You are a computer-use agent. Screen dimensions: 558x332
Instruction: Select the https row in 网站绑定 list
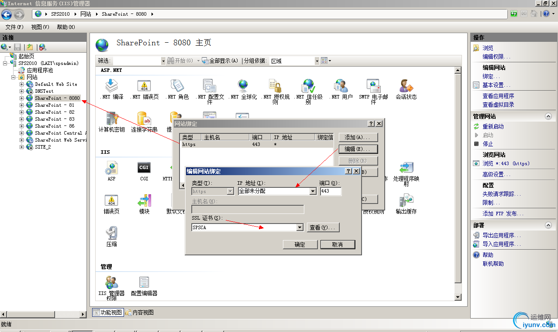pos(258,144)
